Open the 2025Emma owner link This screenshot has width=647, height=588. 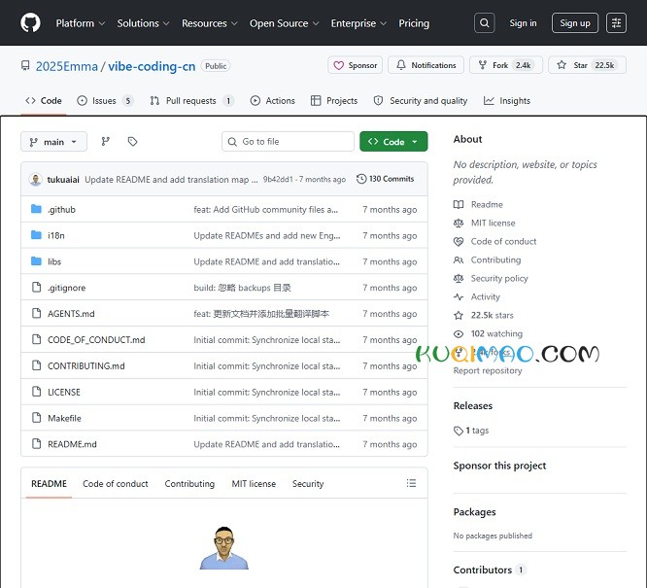pyautogui.click(x=67, y=66)
